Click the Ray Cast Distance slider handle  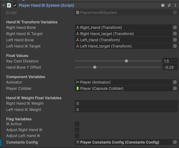pos(126,61)
